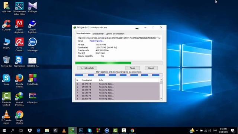Click the Hide details button
The height and width of the screenshot is (134, 238).
[87, 68]
